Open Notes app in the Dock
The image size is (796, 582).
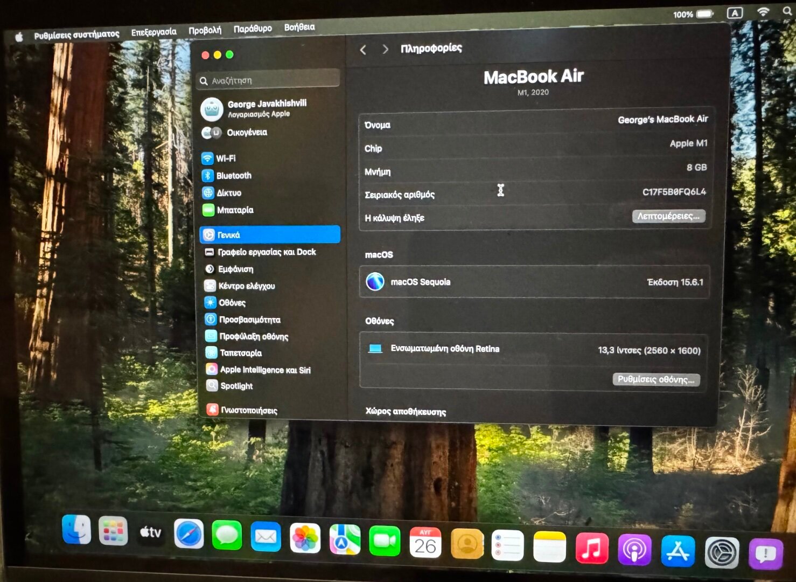point(549,548)
